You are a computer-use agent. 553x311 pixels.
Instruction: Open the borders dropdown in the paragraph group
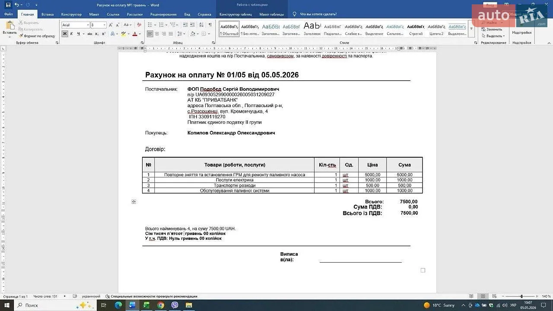[x=209, y=34]
